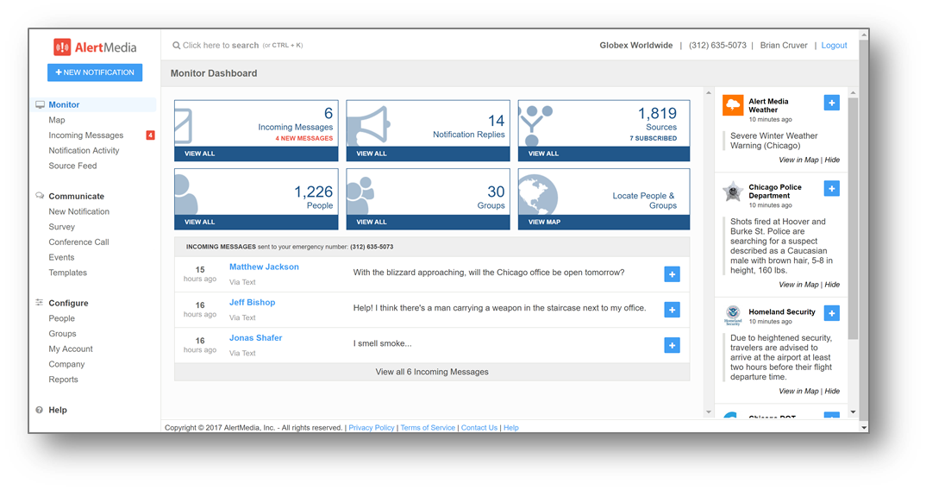This screenshot has height=490, width=926.
Task: Click the Brian Cruver user name
Action: click(784, 46)
